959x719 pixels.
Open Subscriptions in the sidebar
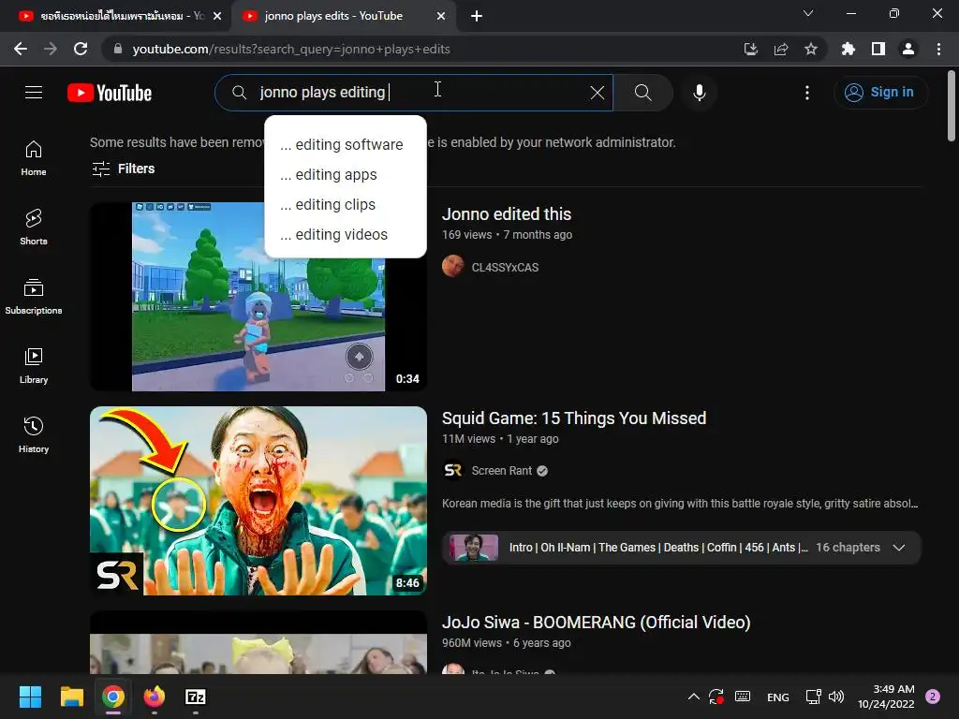34,297
